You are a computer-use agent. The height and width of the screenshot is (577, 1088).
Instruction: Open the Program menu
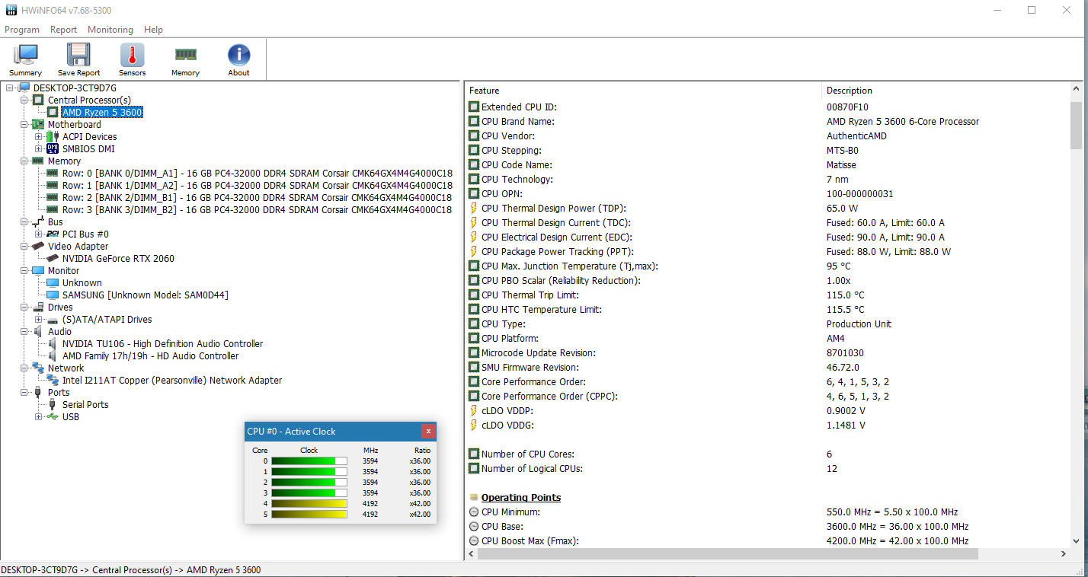[x=22, y=30]
